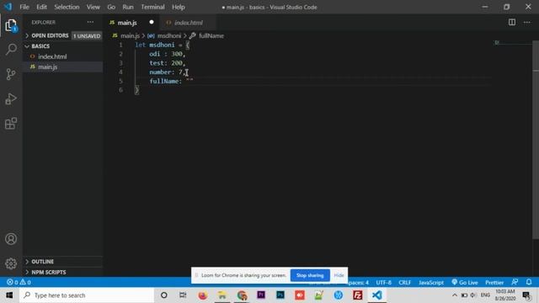539x303 pixels.
Task: Click the VS Code logo in title bar
Action: point(8,7)
